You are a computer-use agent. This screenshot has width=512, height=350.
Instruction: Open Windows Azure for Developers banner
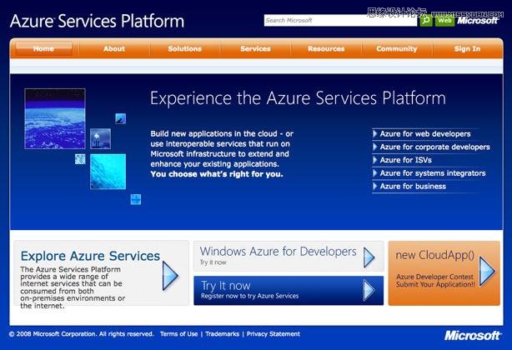point(289,256)
